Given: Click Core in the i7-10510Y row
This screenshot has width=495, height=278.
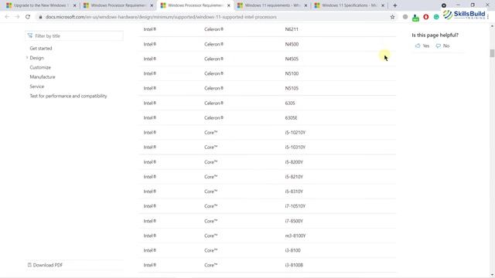Looking at the screenshot, I should pos(211,206).
